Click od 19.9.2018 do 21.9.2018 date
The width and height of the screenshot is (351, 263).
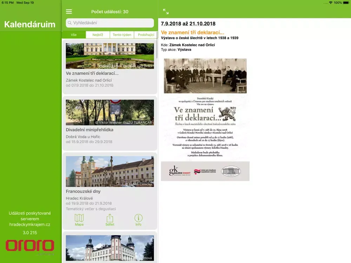point(89,203)
